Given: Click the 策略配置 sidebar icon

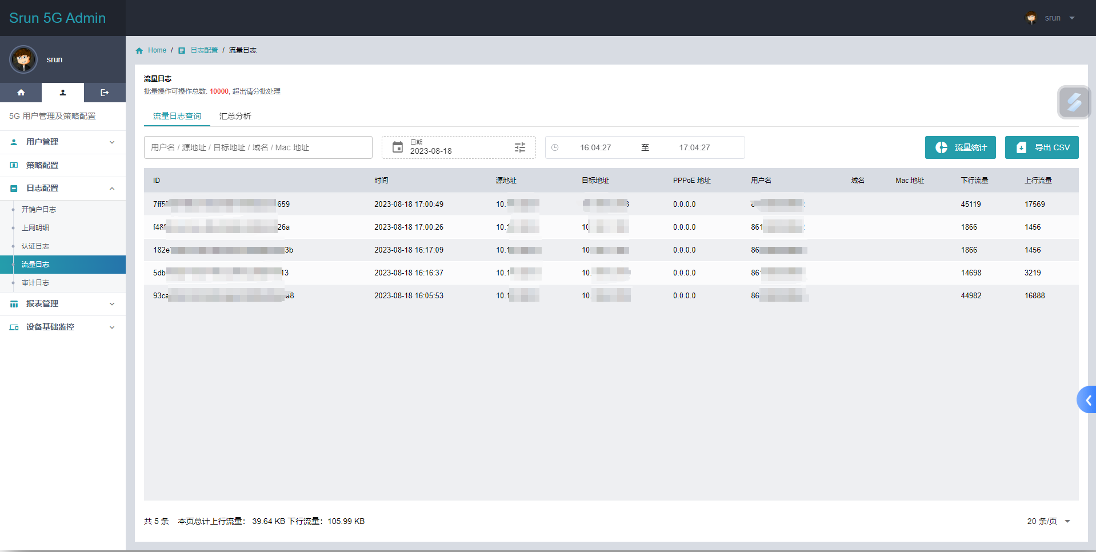Looking at the screenshot, I should pos(14,165).
